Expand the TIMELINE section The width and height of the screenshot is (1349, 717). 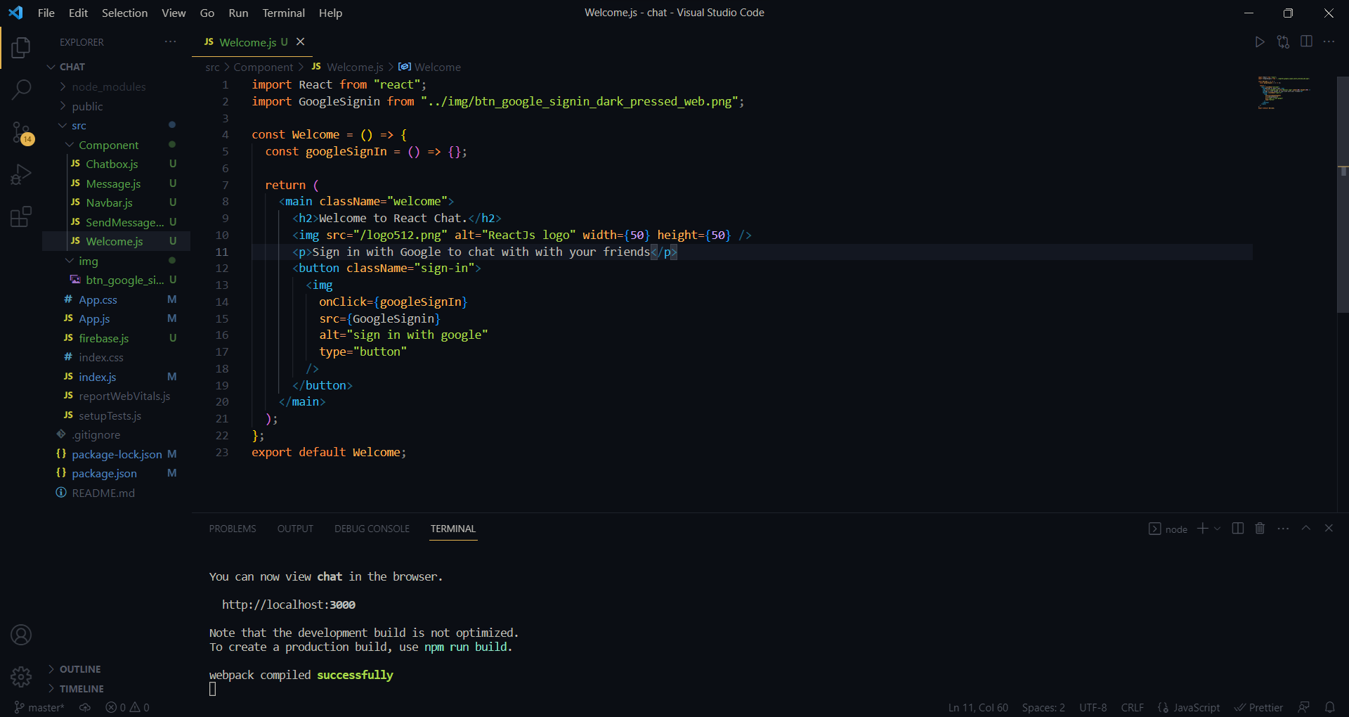point(116,689)
